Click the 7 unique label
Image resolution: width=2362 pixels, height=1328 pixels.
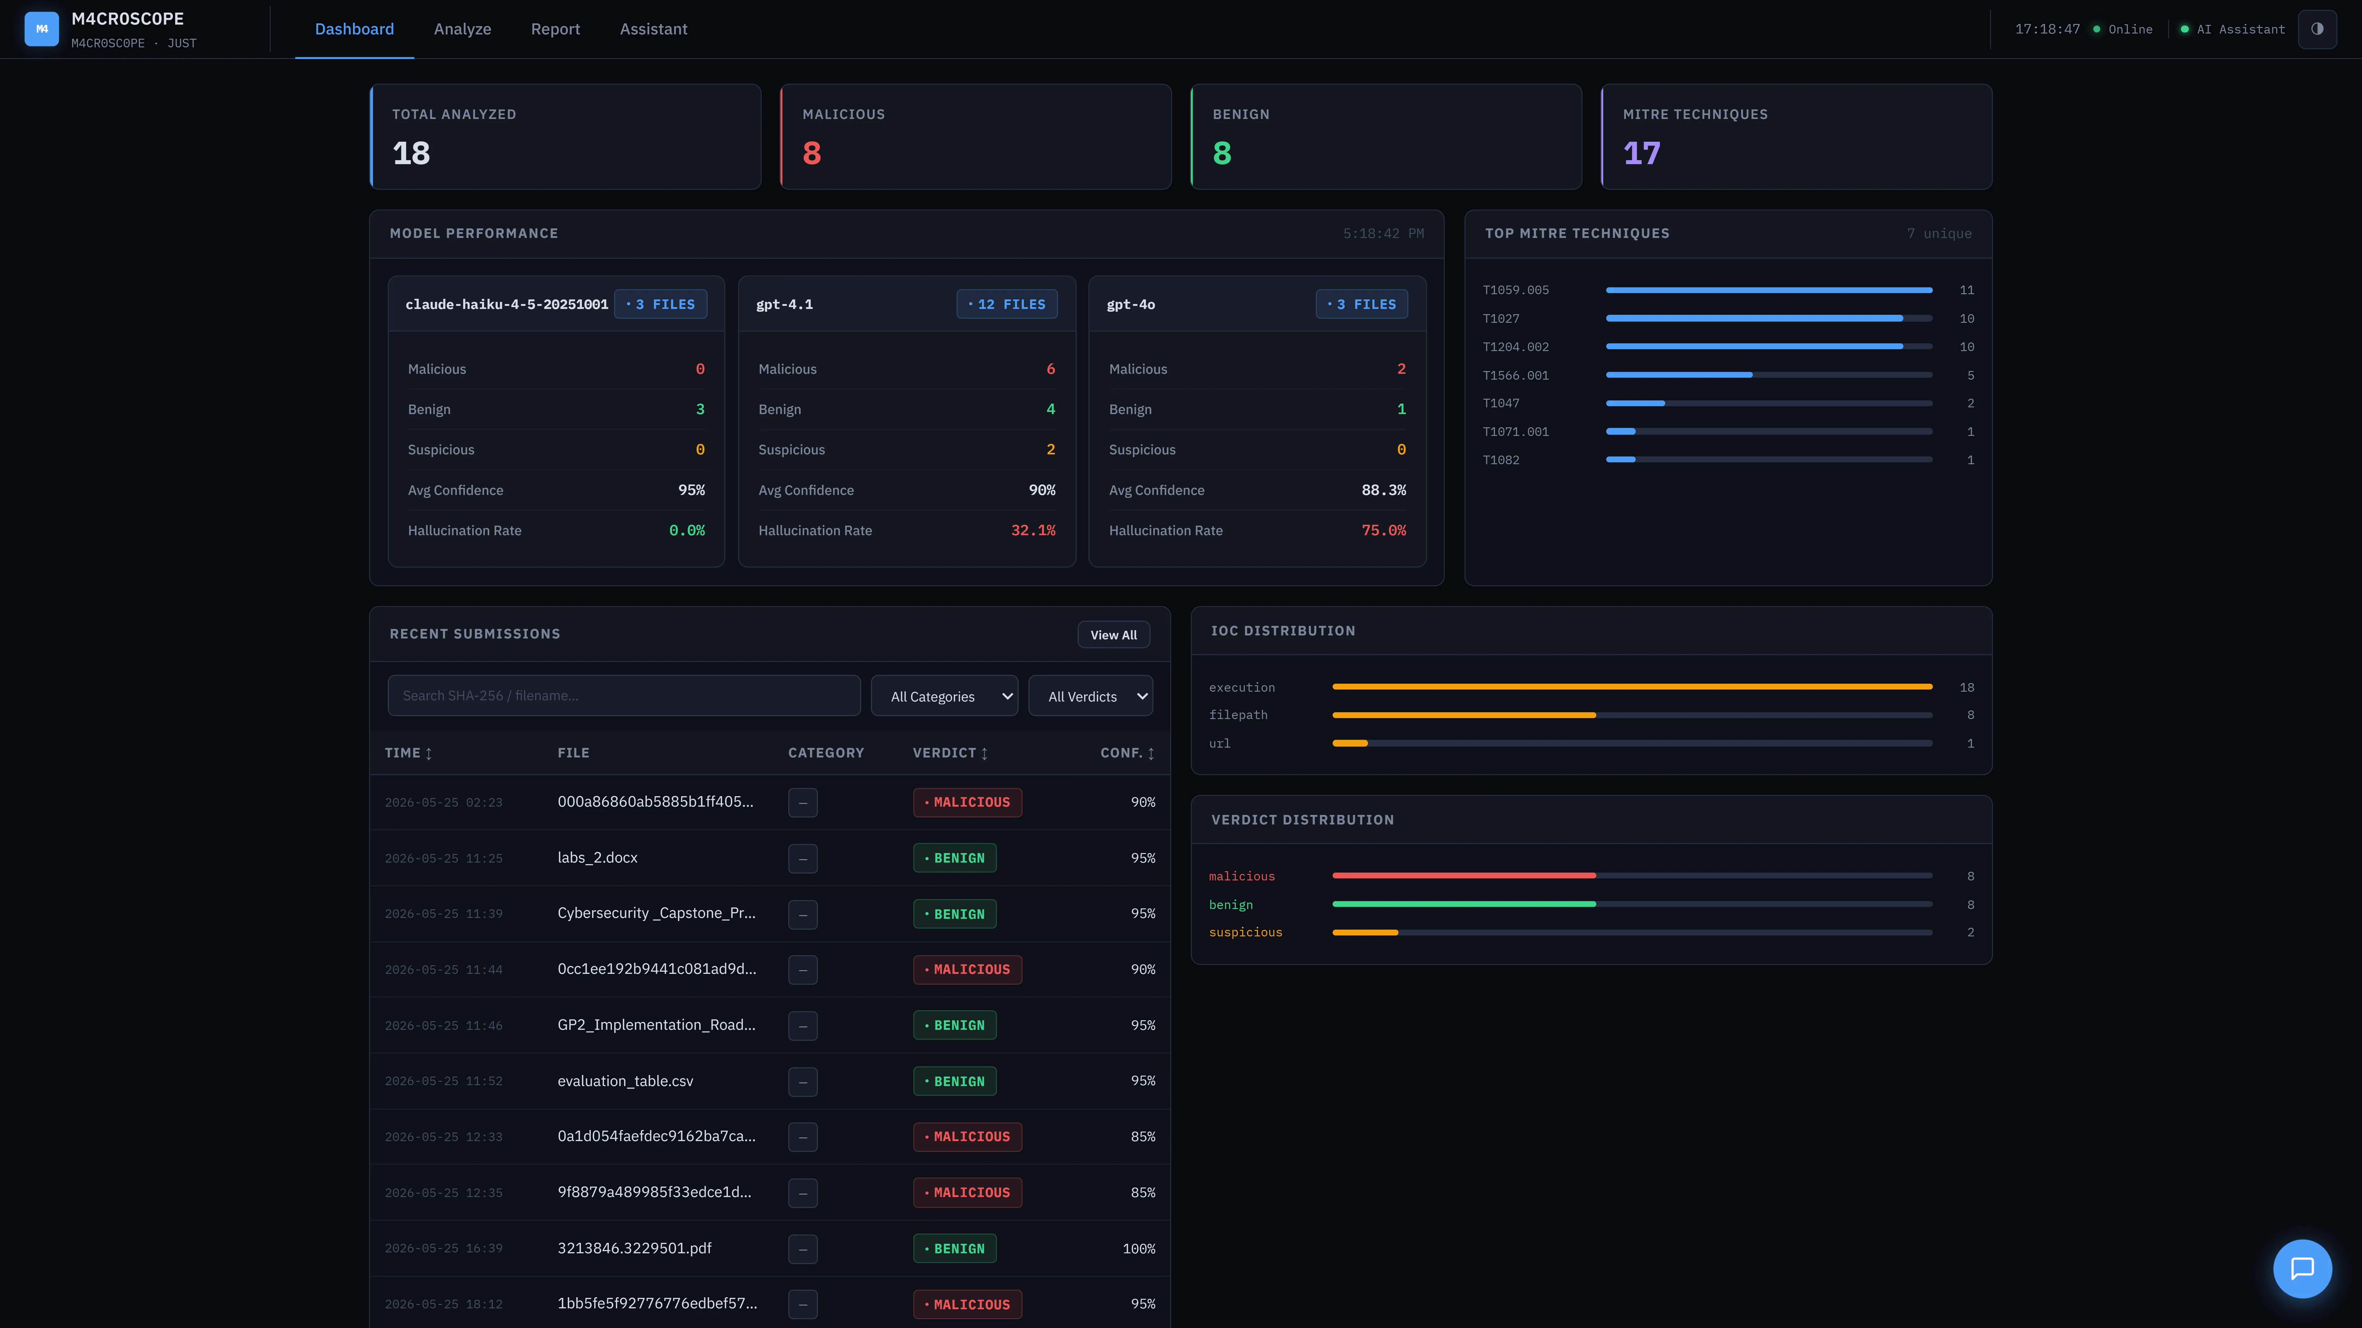click(1939, 234)
